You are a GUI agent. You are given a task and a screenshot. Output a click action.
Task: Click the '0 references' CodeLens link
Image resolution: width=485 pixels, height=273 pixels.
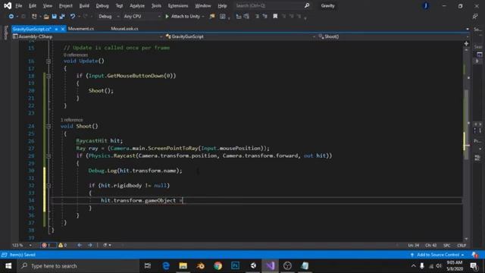click(76, 55)
